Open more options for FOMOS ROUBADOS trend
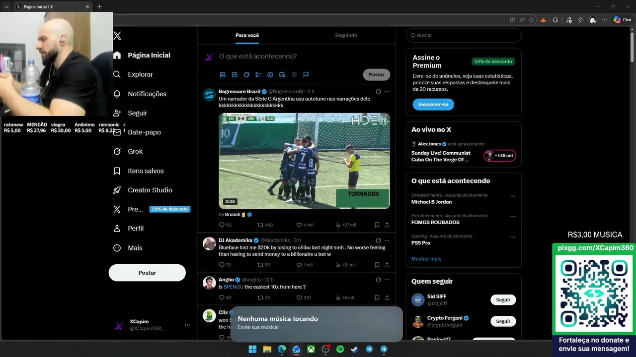636x357 pixels. 513,217
